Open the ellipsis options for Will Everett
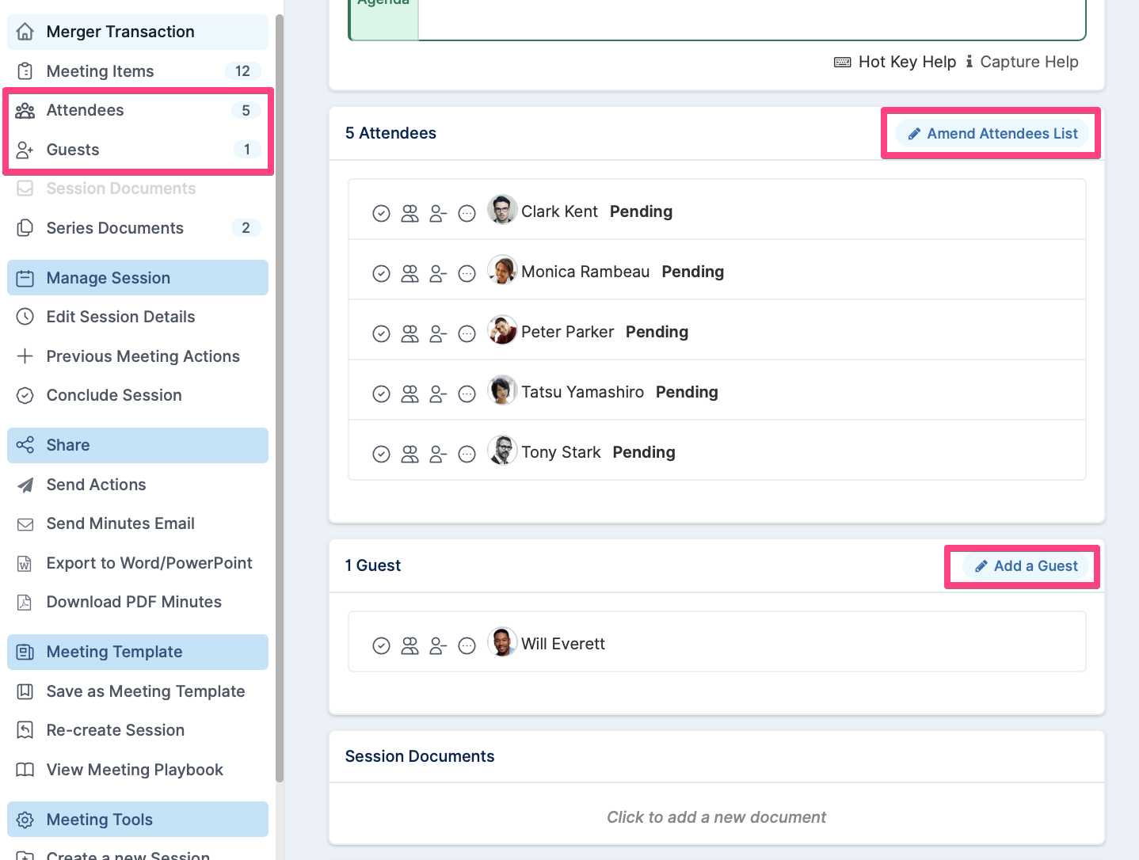The height and width of the screenshot is (860, 1139). tap(467, 645)
